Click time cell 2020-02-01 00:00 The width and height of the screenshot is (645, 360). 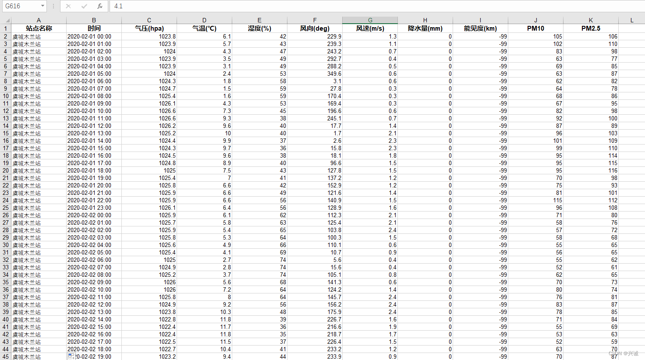[x=94, y=36]
